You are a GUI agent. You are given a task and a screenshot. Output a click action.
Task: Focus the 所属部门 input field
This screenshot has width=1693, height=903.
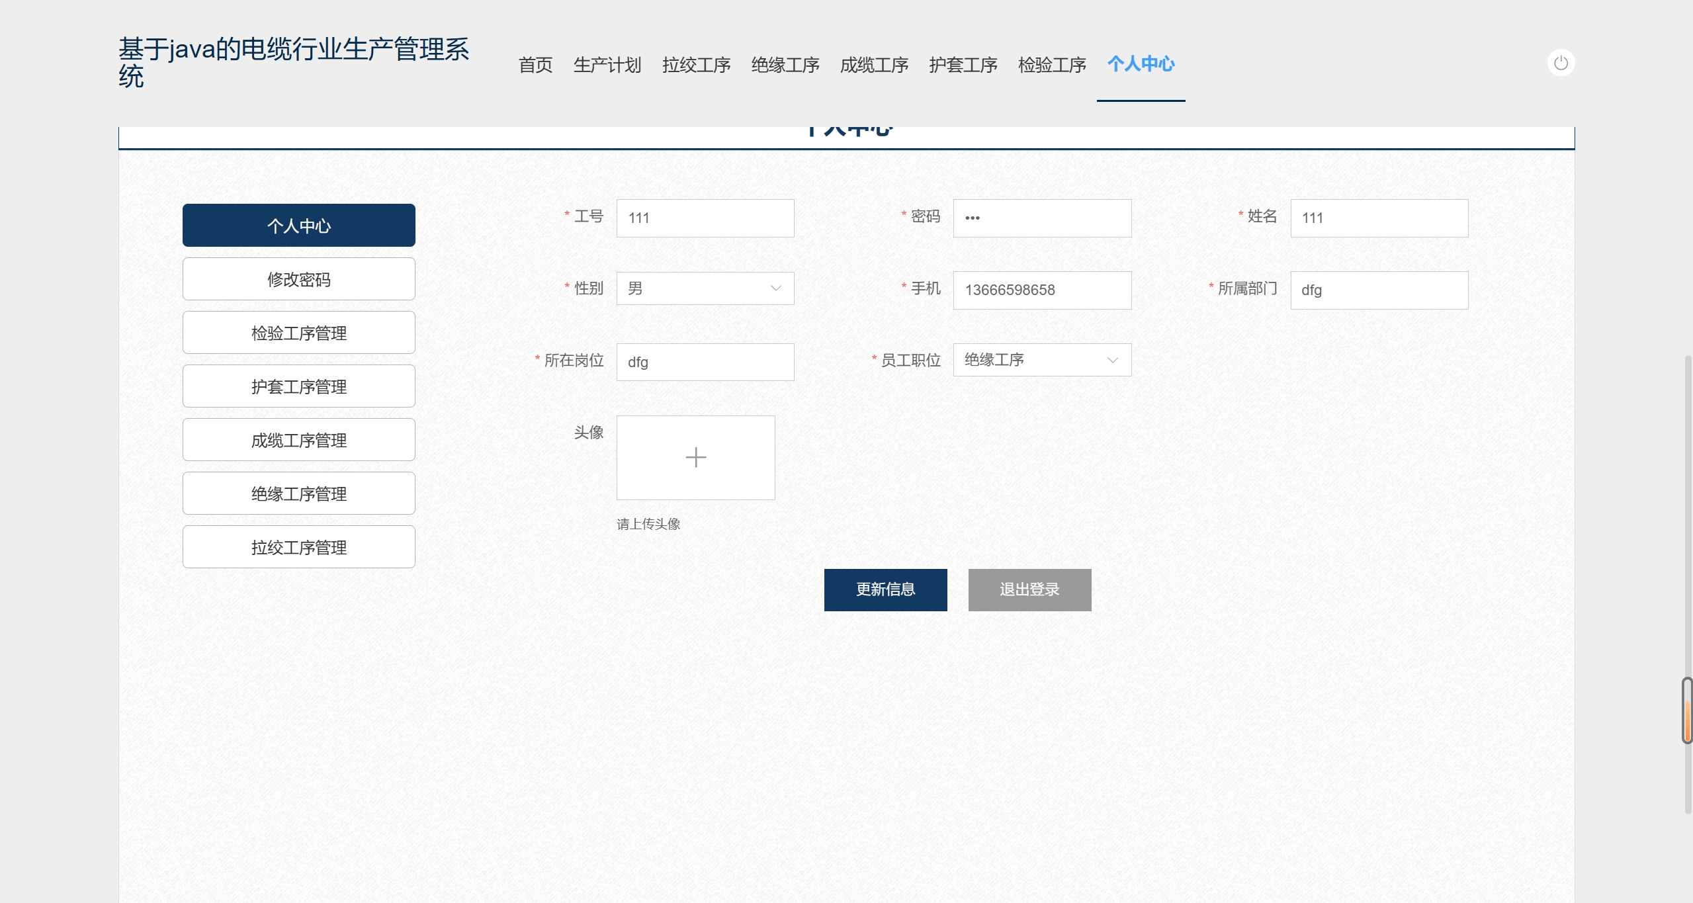pyautogui.click(x=1379, y=290)
